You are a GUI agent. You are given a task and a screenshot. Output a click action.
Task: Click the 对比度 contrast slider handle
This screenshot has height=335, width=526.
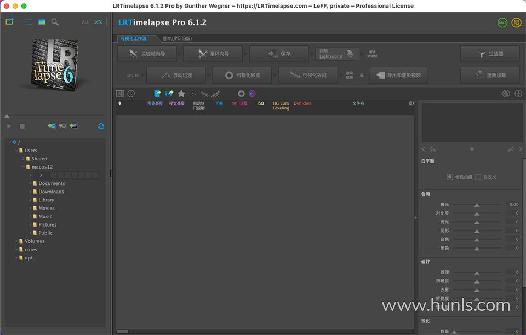click(x=477, y=213)
